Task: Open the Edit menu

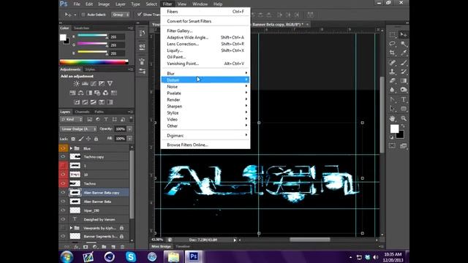Action: coord(89,4)
